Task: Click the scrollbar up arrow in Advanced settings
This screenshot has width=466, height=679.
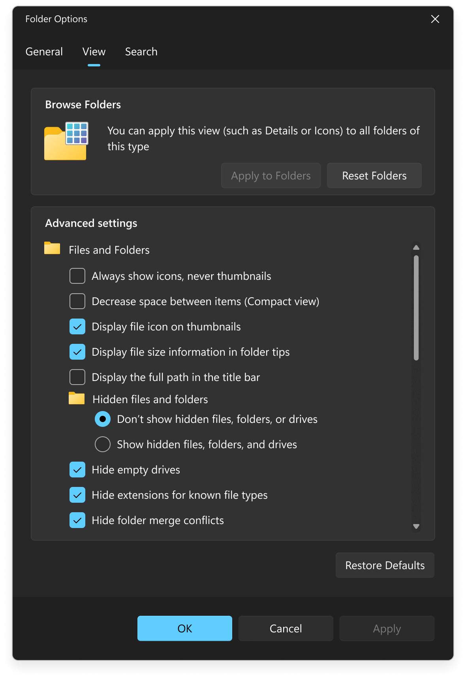Action: (x=416, y=248)
